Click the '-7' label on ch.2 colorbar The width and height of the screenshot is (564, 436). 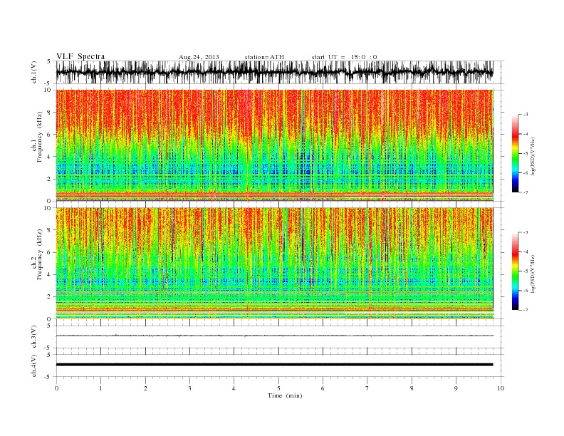(x=525, y=310)
